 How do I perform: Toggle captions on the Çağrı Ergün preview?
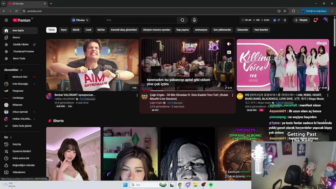229,52
